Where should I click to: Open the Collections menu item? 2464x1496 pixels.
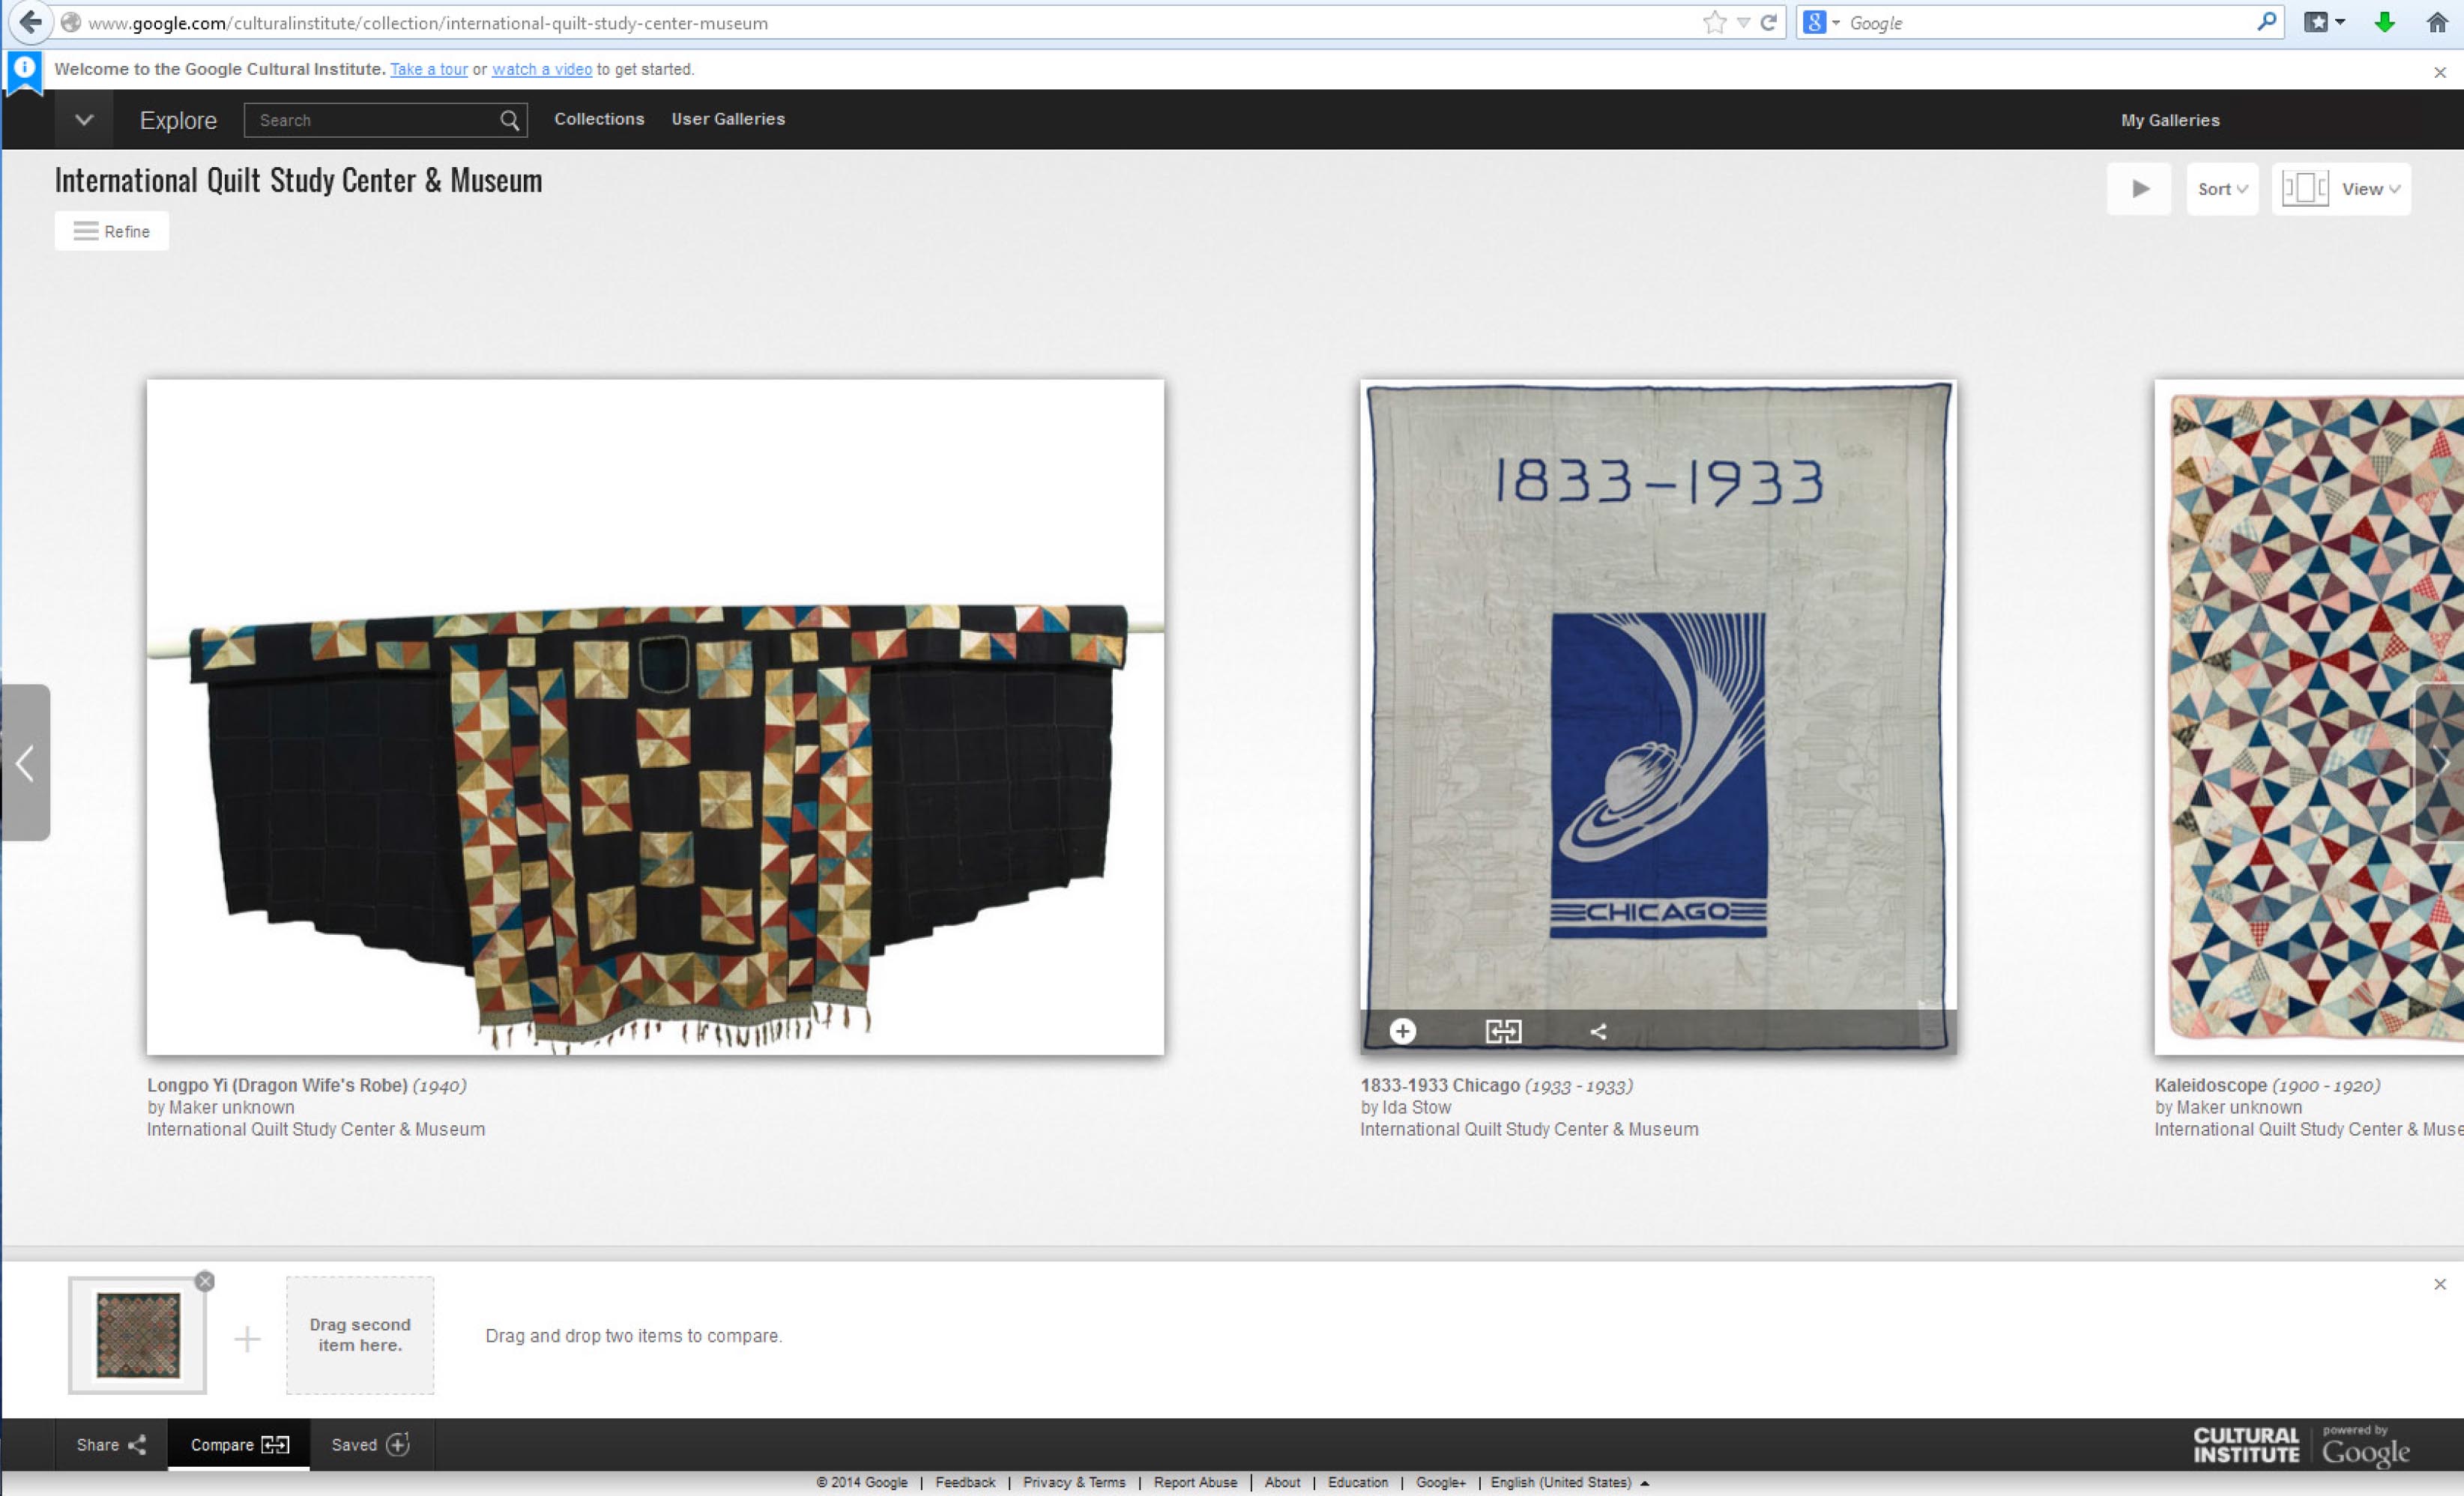[599, 119]
